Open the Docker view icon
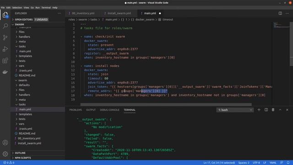 pyautogui.click(x=5, y=72)
